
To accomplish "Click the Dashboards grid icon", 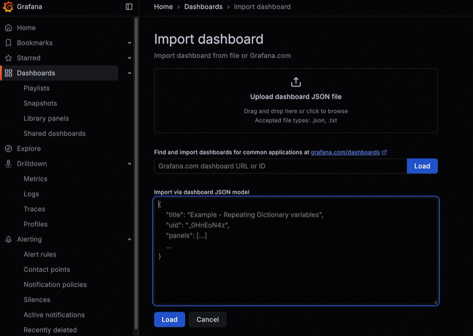I will [x=8, y=73].
